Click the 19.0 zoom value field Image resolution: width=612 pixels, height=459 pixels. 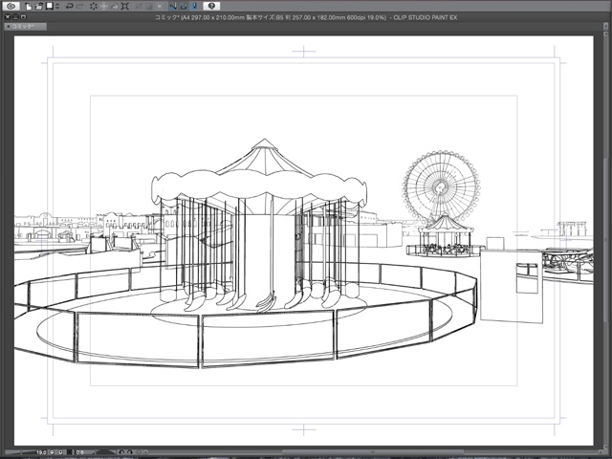(41, 452)
